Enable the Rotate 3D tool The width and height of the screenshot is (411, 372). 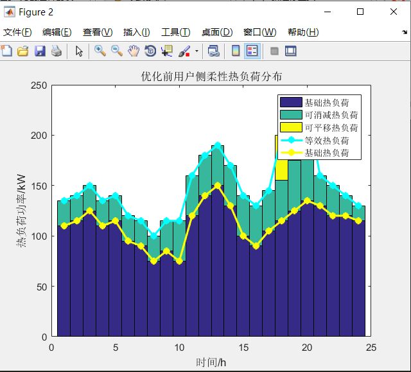[x=150, y=51]
